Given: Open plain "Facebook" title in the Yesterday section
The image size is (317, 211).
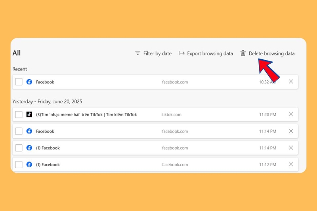Looking at the screenshot, I should click(45, 131).
